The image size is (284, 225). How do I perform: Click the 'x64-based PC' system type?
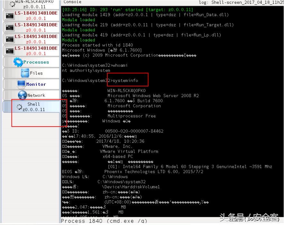tap(118, 157)
